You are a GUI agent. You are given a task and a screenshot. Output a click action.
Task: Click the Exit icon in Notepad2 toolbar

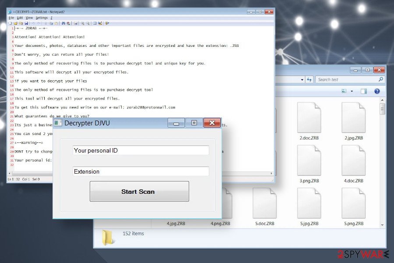point(107,23)
